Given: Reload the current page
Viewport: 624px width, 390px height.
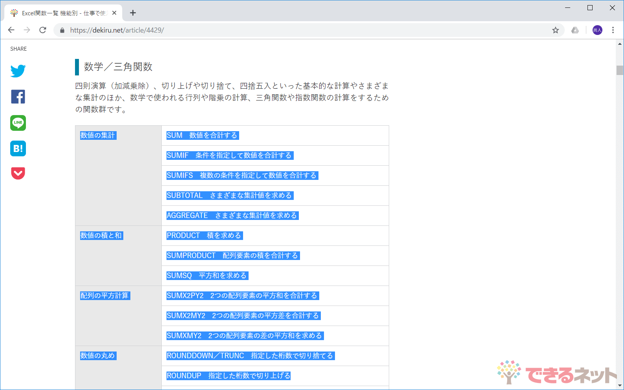Looking at the screenshot, I should (x=43, y=30).
